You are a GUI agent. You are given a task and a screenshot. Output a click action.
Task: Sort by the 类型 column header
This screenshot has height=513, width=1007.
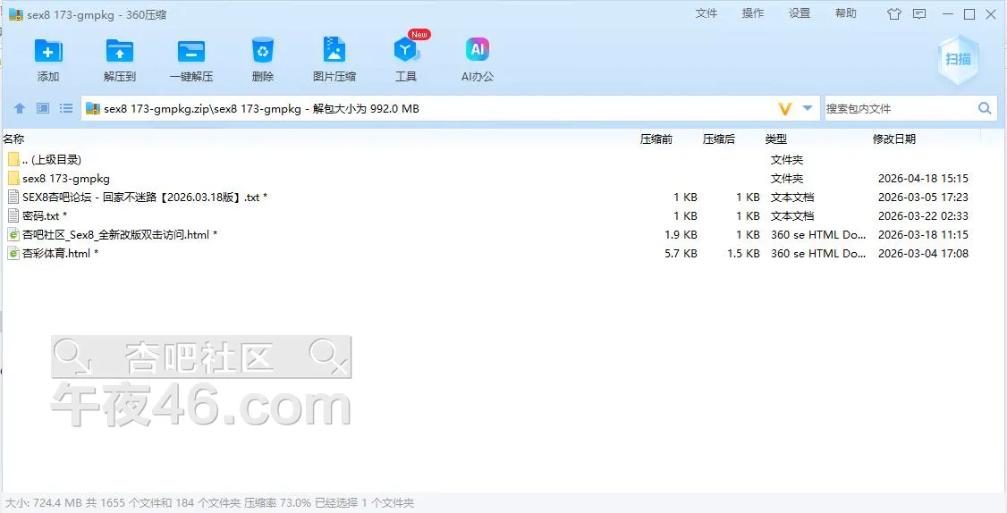pyautogui.click(x=775, y=139)
